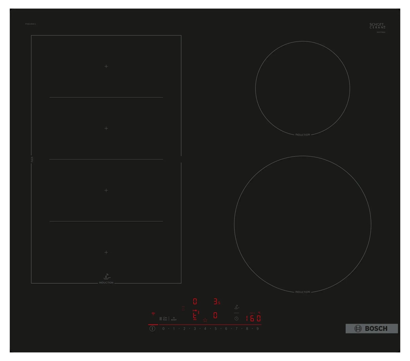This screenshot has width=410, height=361.
Task: Choose level 7 on the slider scale
Action: pos(236,329)
